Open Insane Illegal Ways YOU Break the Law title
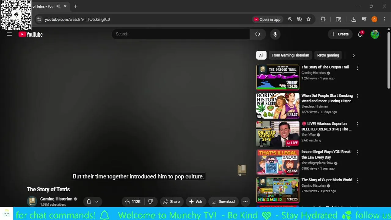Screen dimensions: 391x220 (326, 155)
